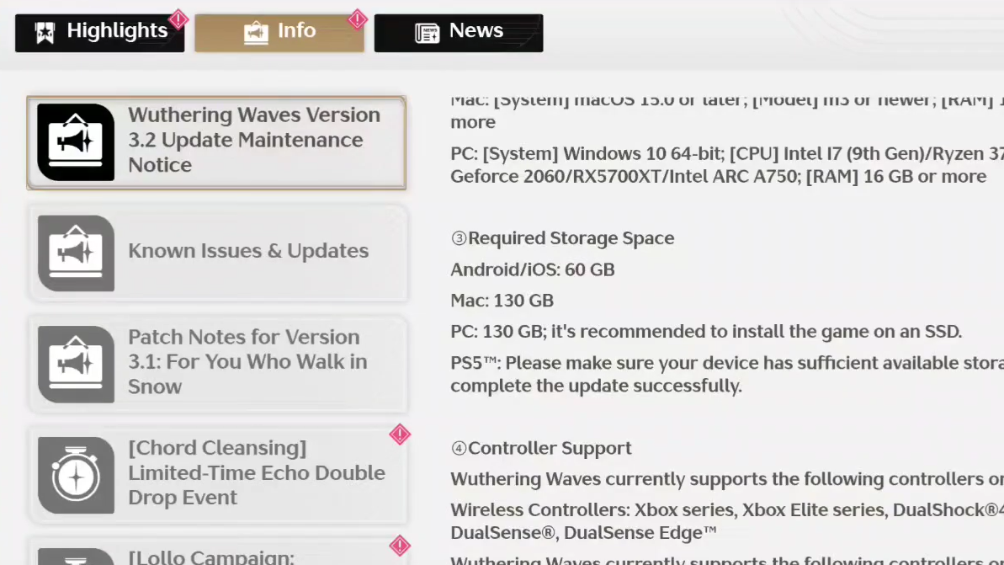
Task: Click the News tab newspaper icon
Action: (x=428, y=33)
